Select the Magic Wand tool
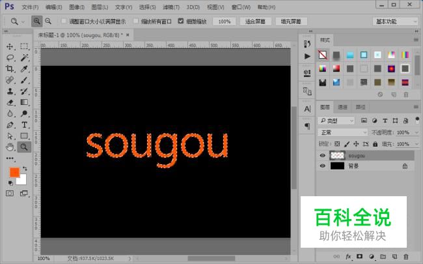The image size is (423, 264). tap(24, 57)
